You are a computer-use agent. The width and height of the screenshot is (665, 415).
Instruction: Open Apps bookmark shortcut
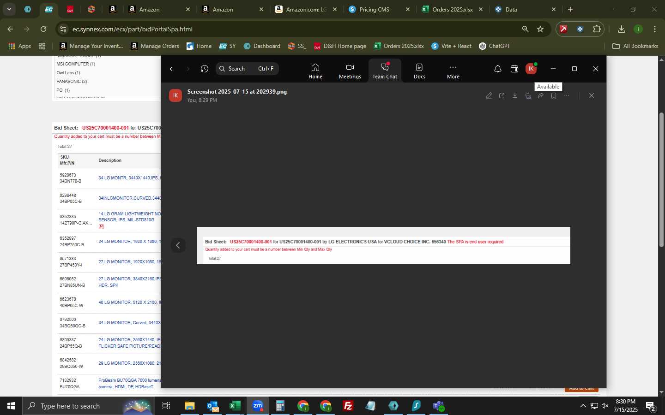pyautogui.click(x=20, y=46)
